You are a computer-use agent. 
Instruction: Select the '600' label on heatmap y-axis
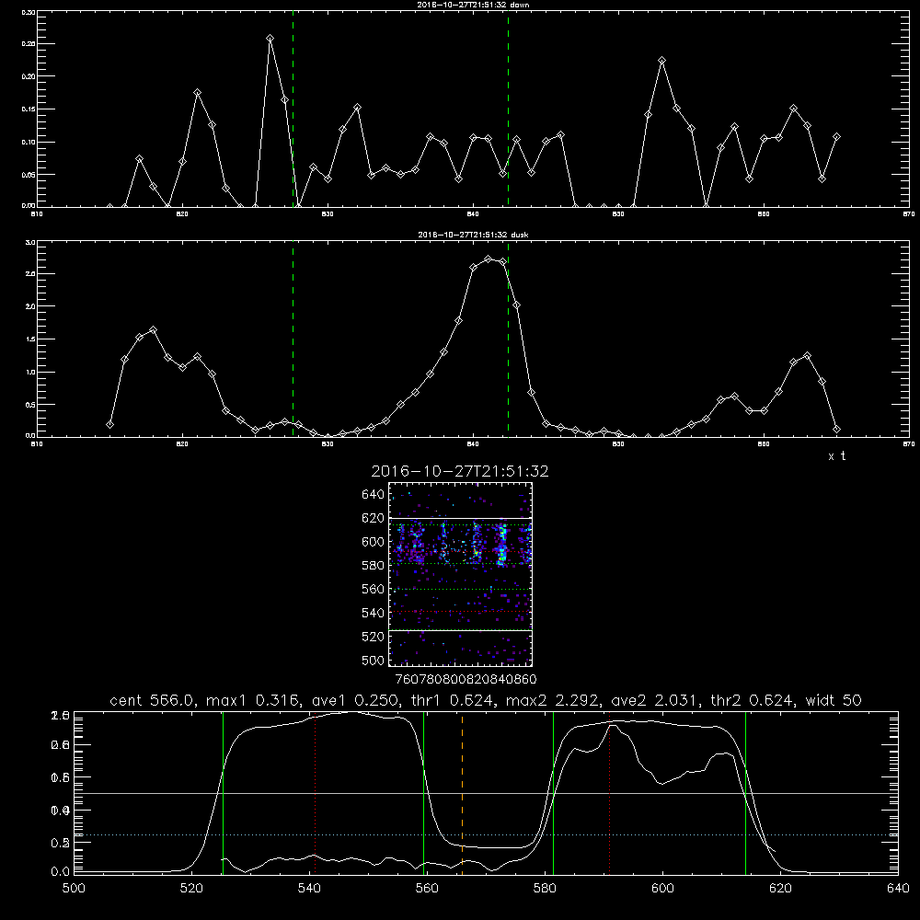coord(374,542)
